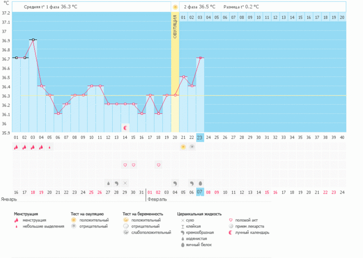Viewport: 363px width, 258px height.
Task: Click the Цервикальная жидкость legend heading
Action: (x=199, y=214)
